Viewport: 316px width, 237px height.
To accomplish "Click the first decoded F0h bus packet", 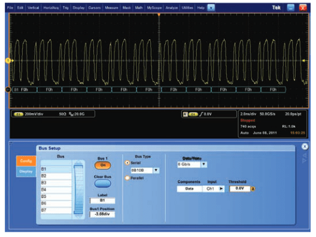I will pos(25,90).
